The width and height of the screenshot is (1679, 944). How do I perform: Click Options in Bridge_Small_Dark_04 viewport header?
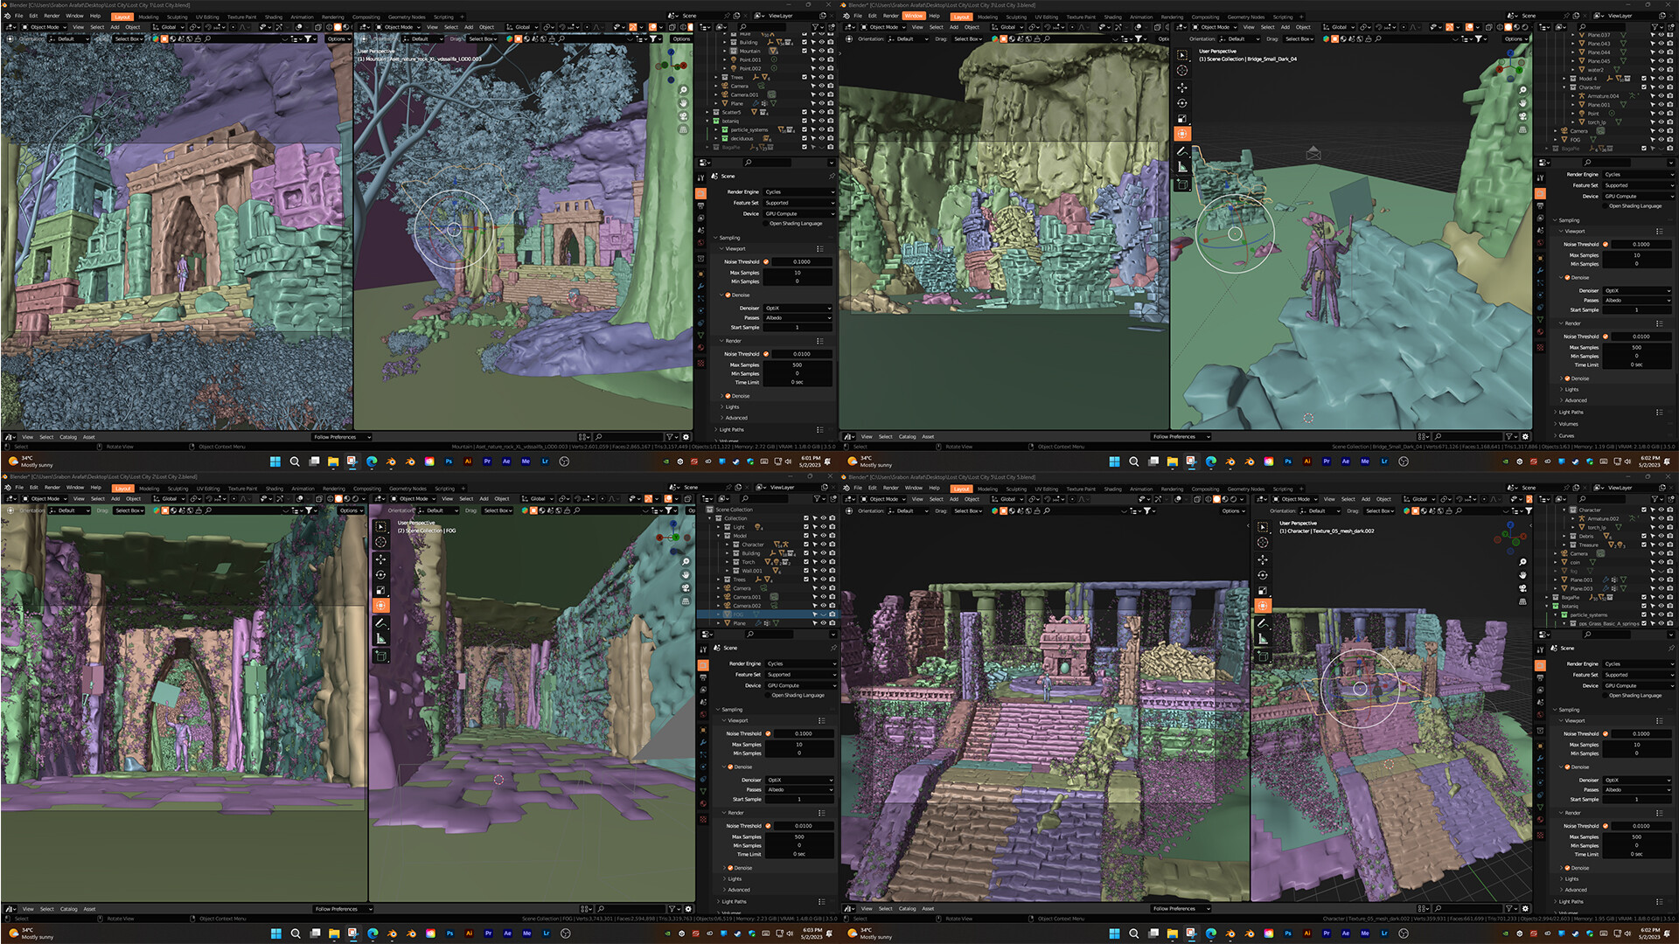1514,38
